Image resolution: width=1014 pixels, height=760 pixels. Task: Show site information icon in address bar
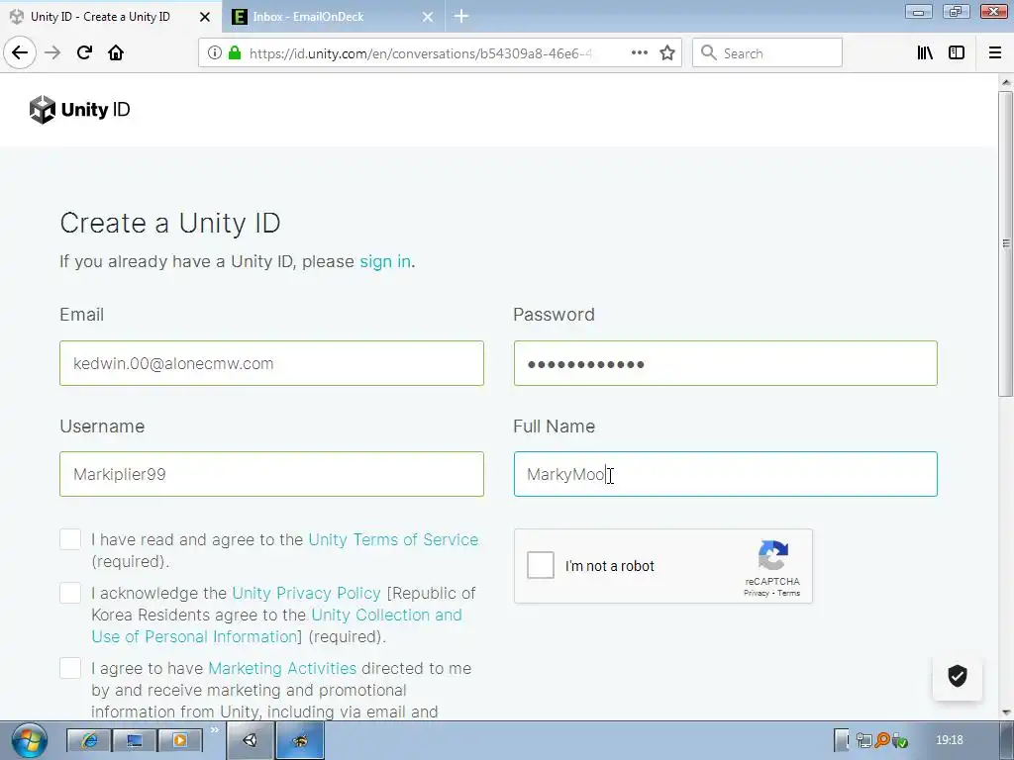pos(215,53)
